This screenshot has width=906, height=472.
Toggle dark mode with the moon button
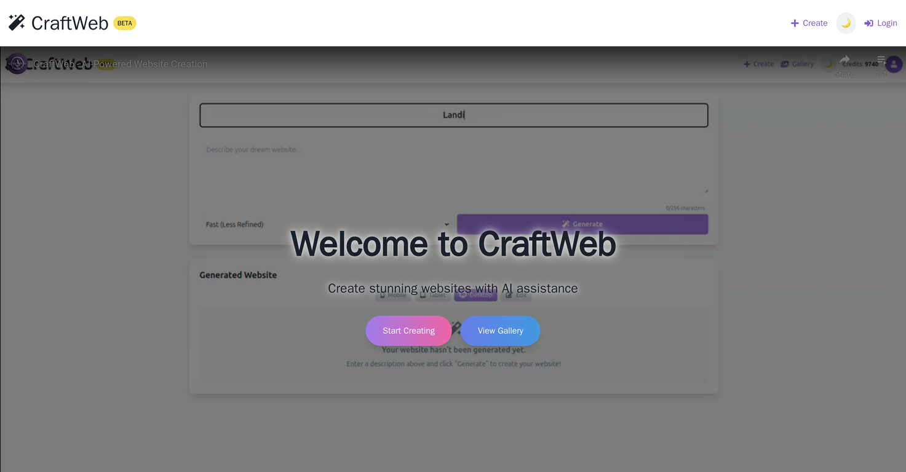coord(846,23)
